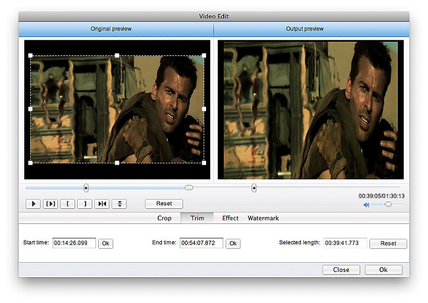Reset the selected length with the Reset button
The width and height of the screenshot is (428, 303).
click(388, 244)
